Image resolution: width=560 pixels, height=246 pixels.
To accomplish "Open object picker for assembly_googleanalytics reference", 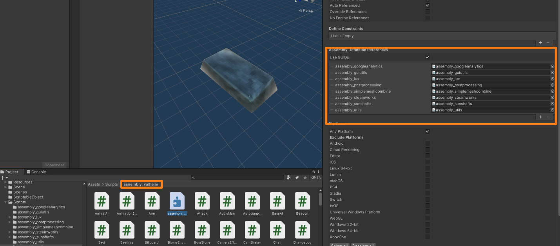I will (553, 66).
